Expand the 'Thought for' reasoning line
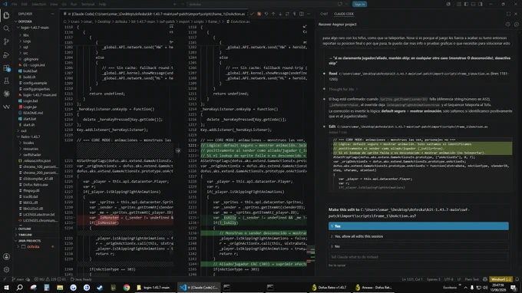The height and width of the screenshot is (293, 522). 343,89
